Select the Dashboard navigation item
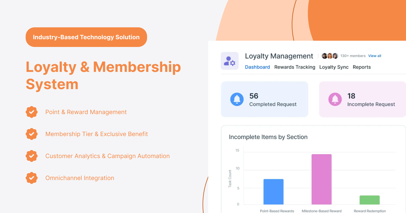Viewport: 406px width, 213px height. point(257,67)
